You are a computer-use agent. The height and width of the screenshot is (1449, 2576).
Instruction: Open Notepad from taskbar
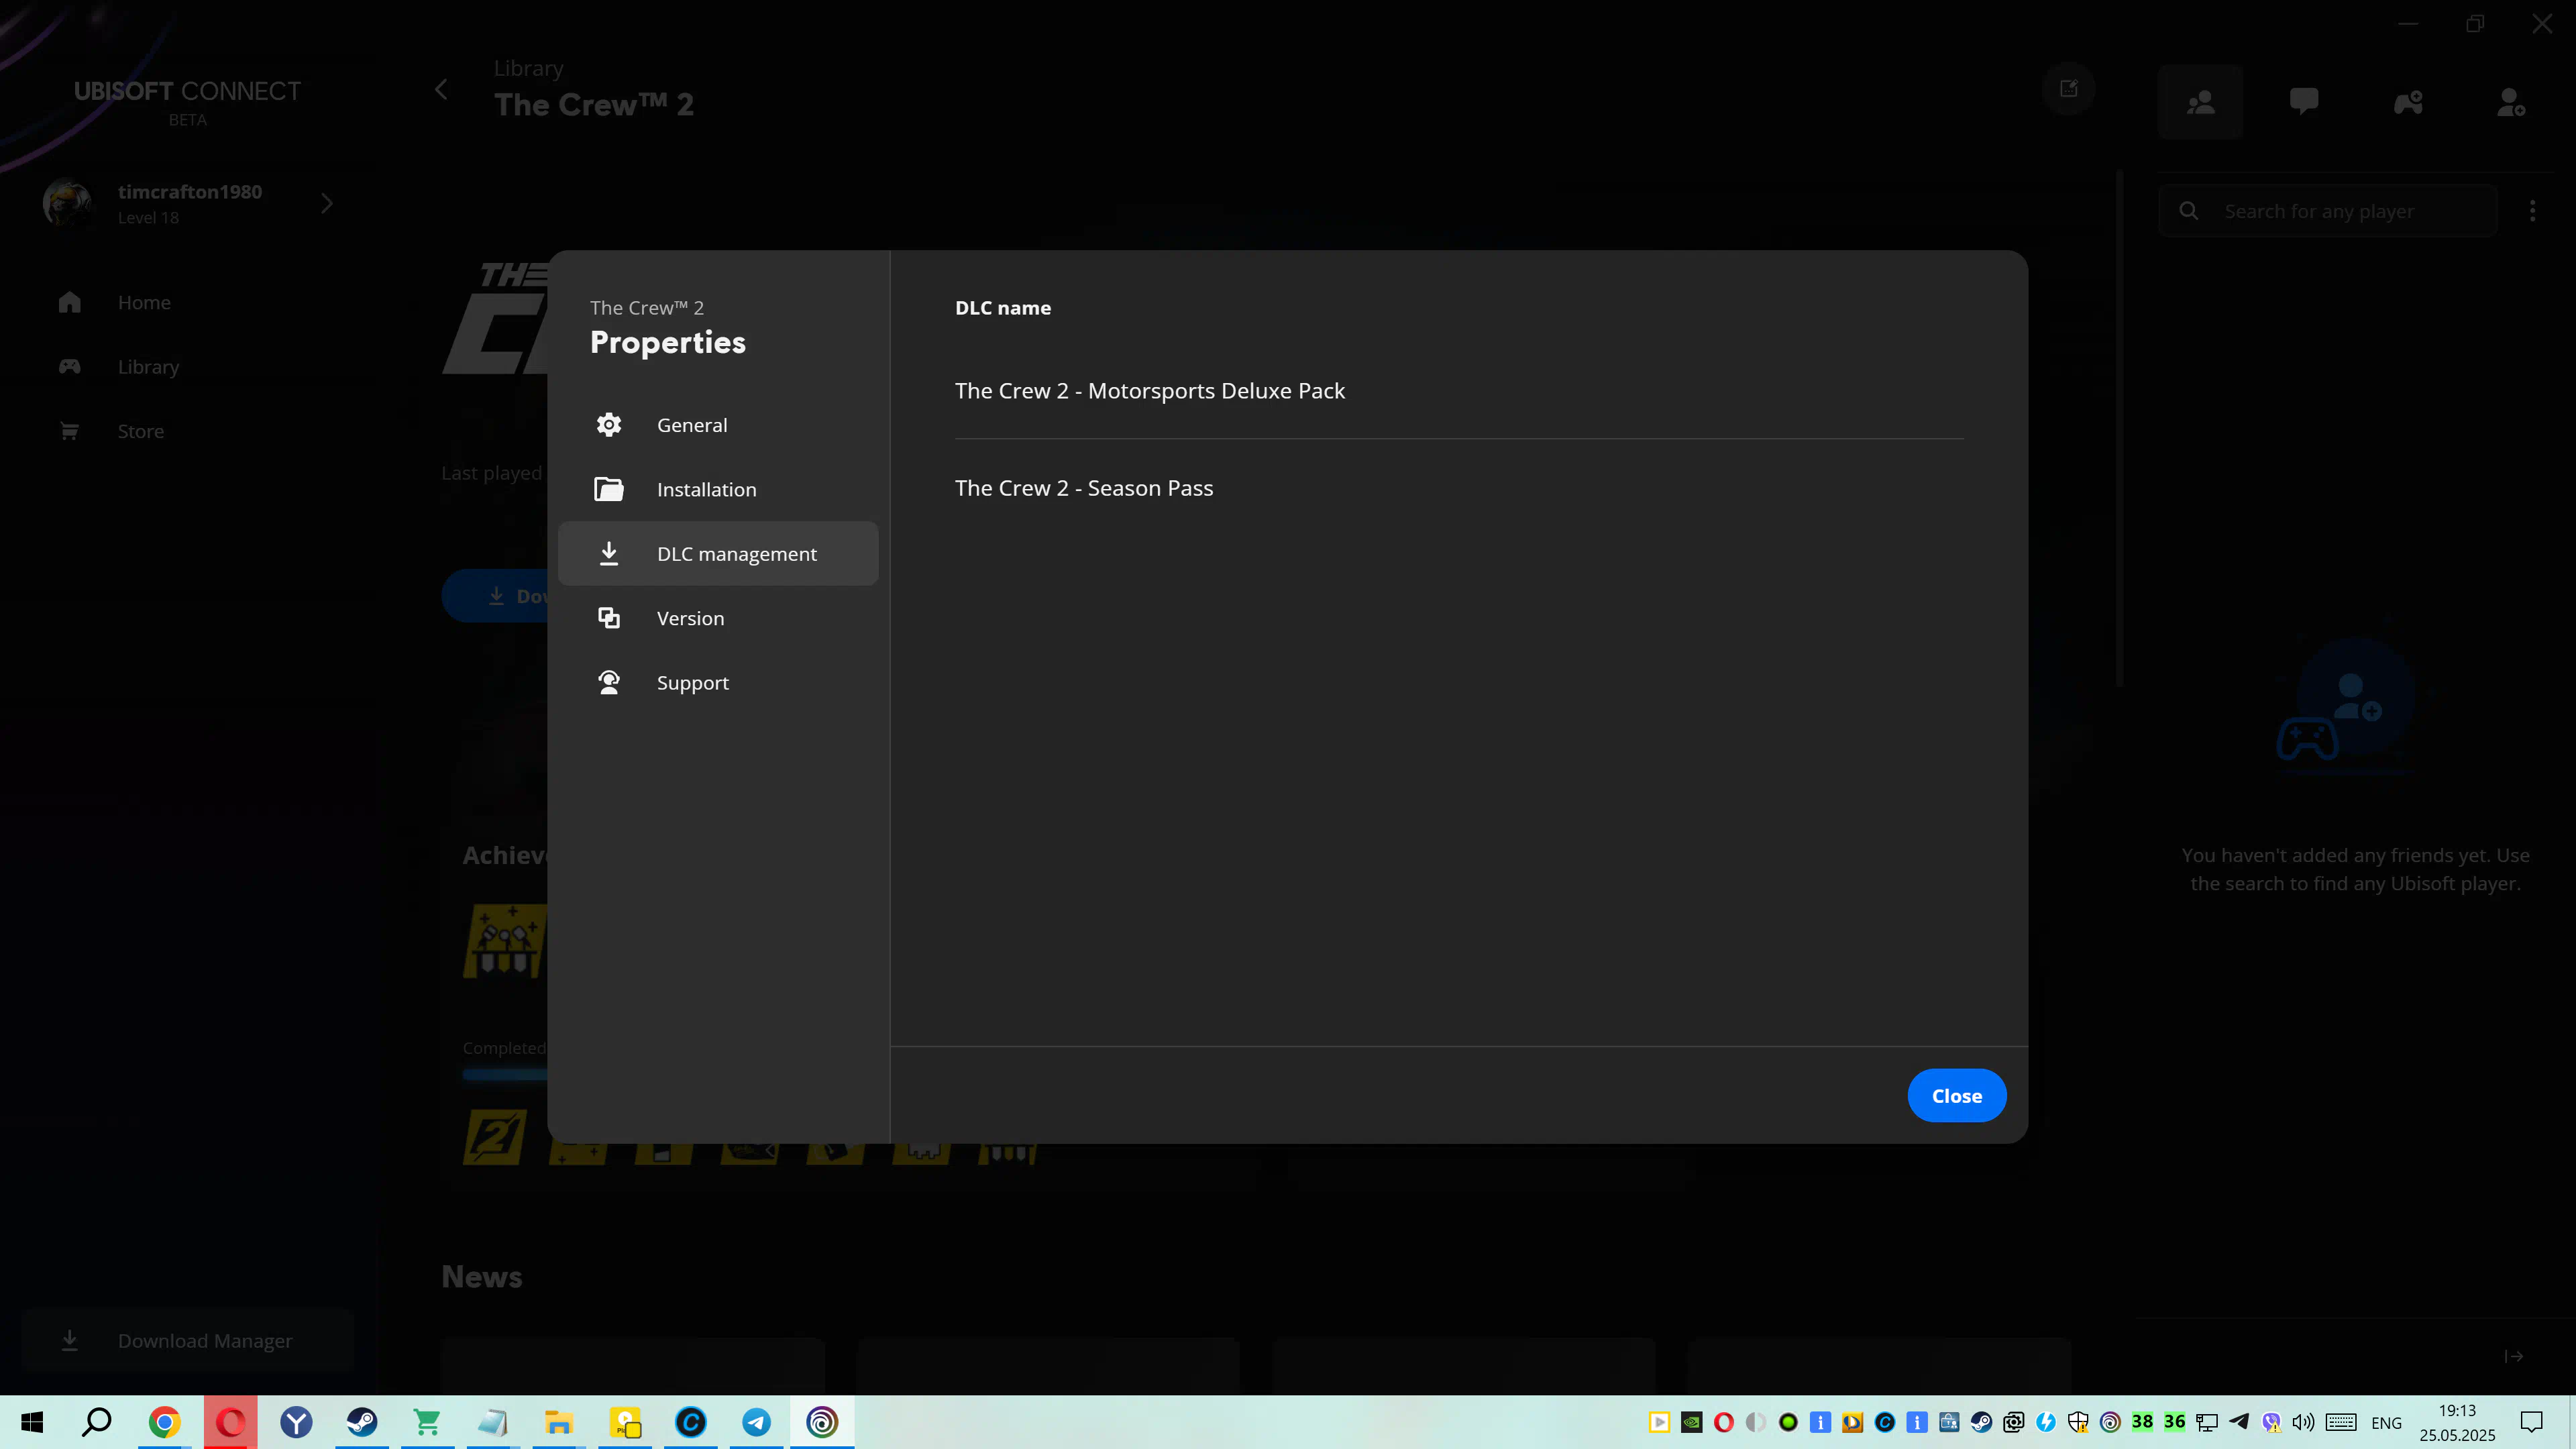tap(493, 1422)
